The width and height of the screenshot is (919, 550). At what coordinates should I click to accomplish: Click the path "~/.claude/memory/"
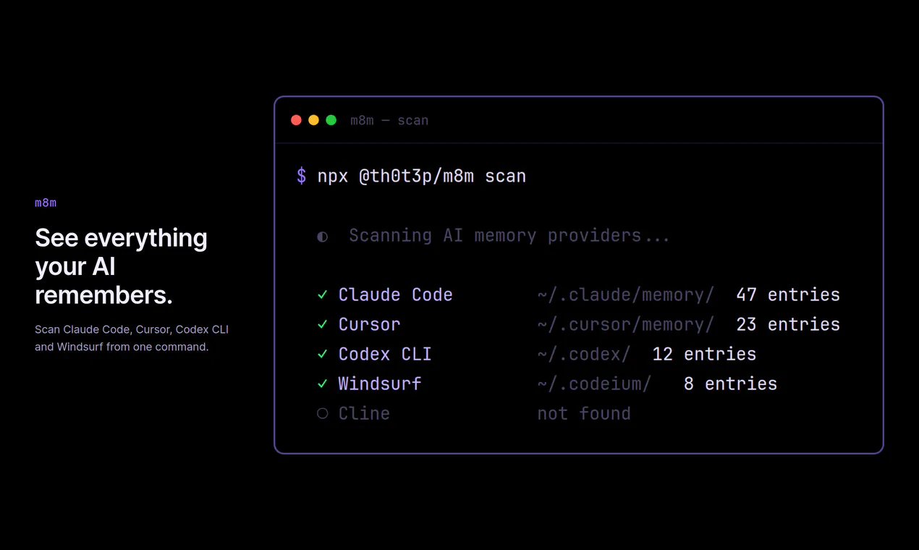tap(626, 295)
